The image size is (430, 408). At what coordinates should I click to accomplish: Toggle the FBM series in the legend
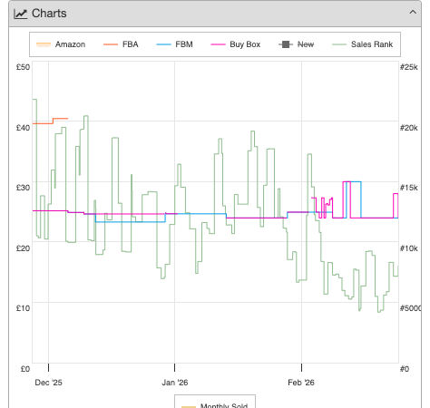[174, 44]
